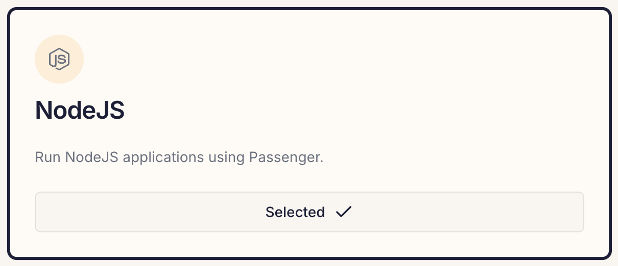618x266 pixels.
Task: Click the NodeJS hexagon JS icon
Action: tap(59, 59)
